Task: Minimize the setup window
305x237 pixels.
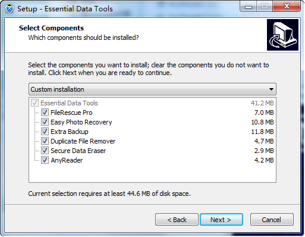Action: coord(249,7)
